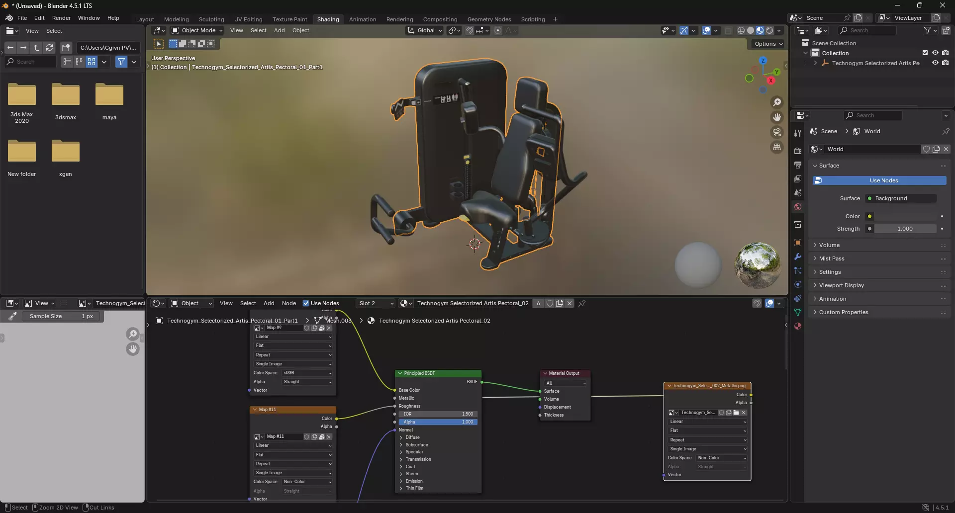Refresh the file browser listing
This screenshot has height=513, width=955.
pyautogui.click(x=49, y=48)
